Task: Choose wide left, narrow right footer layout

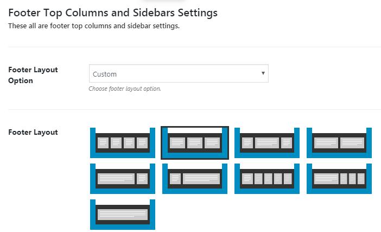Action: (x=123, y=179)
